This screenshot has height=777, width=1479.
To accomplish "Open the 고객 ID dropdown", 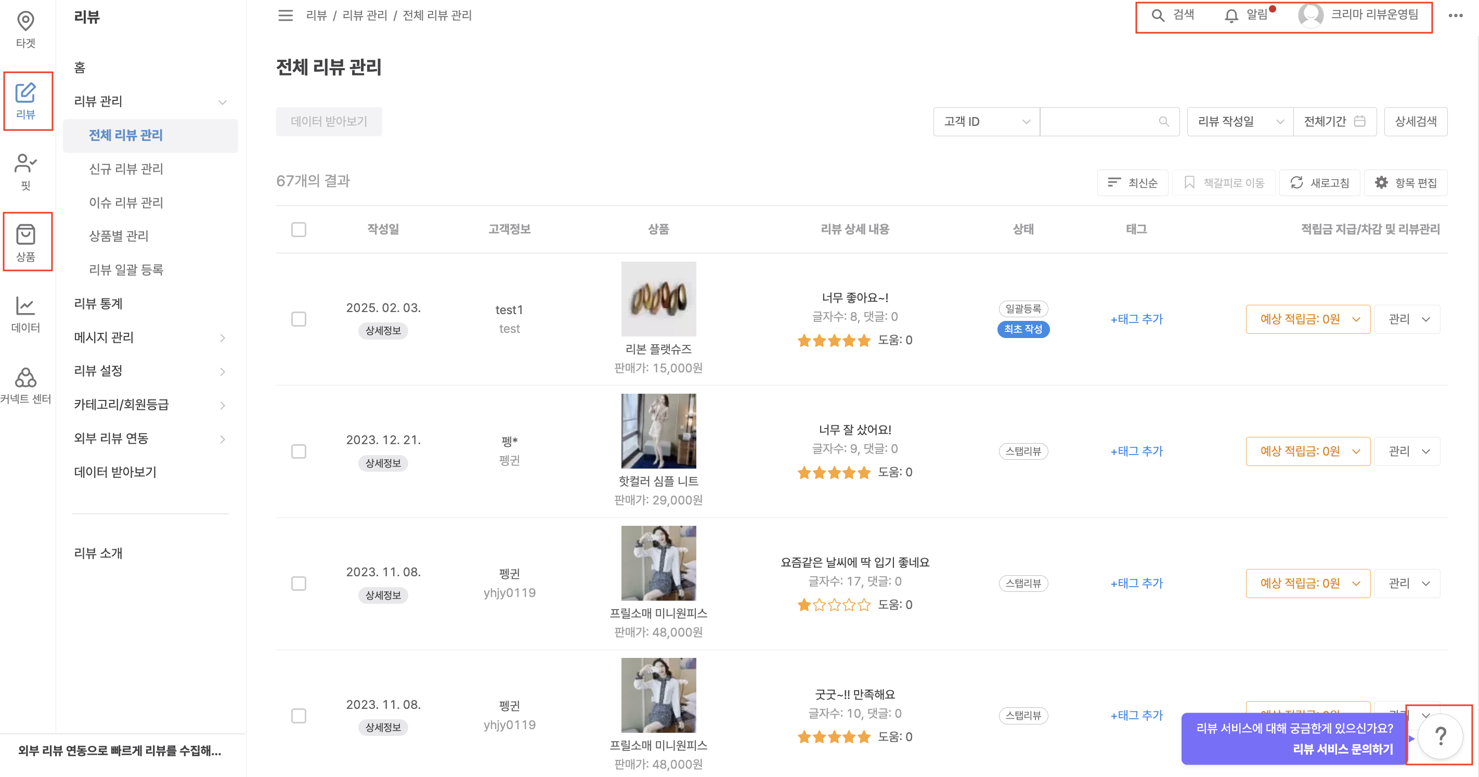I will [x=986, y=121].
